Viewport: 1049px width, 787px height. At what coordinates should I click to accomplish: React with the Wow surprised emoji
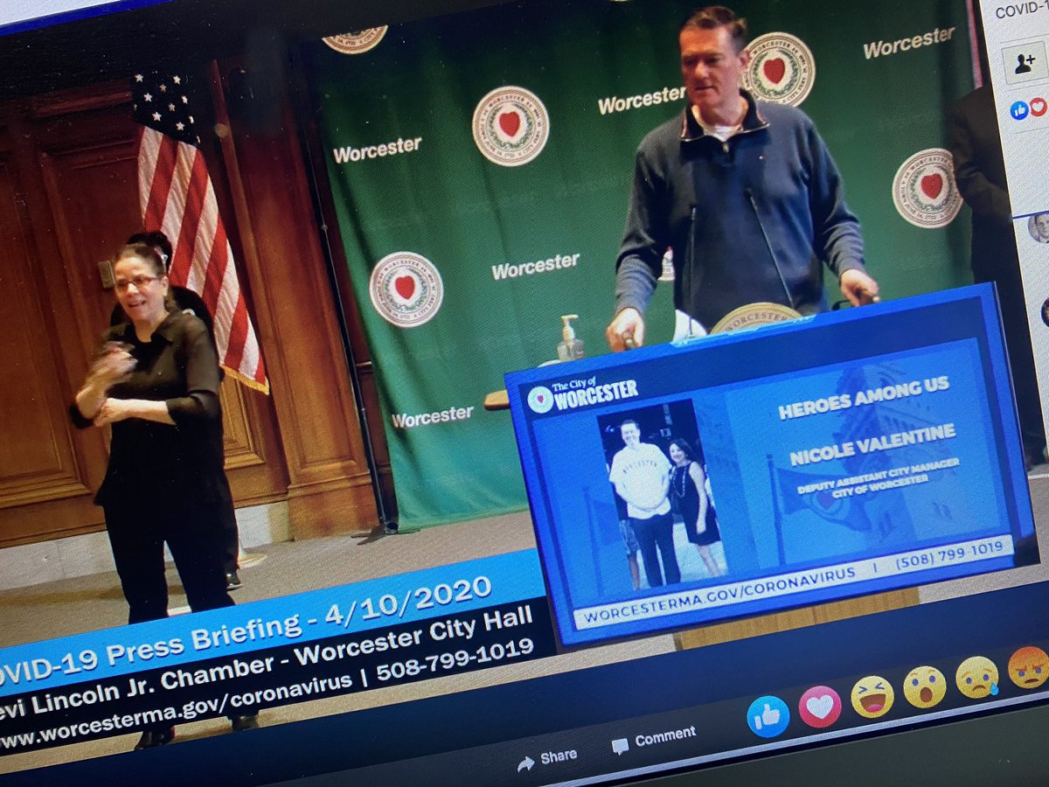[924, 687]
